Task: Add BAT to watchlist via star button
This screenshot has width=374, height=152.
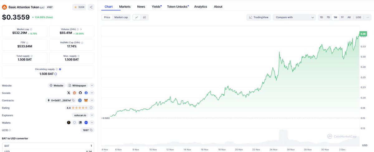Action: coord(79,7)
